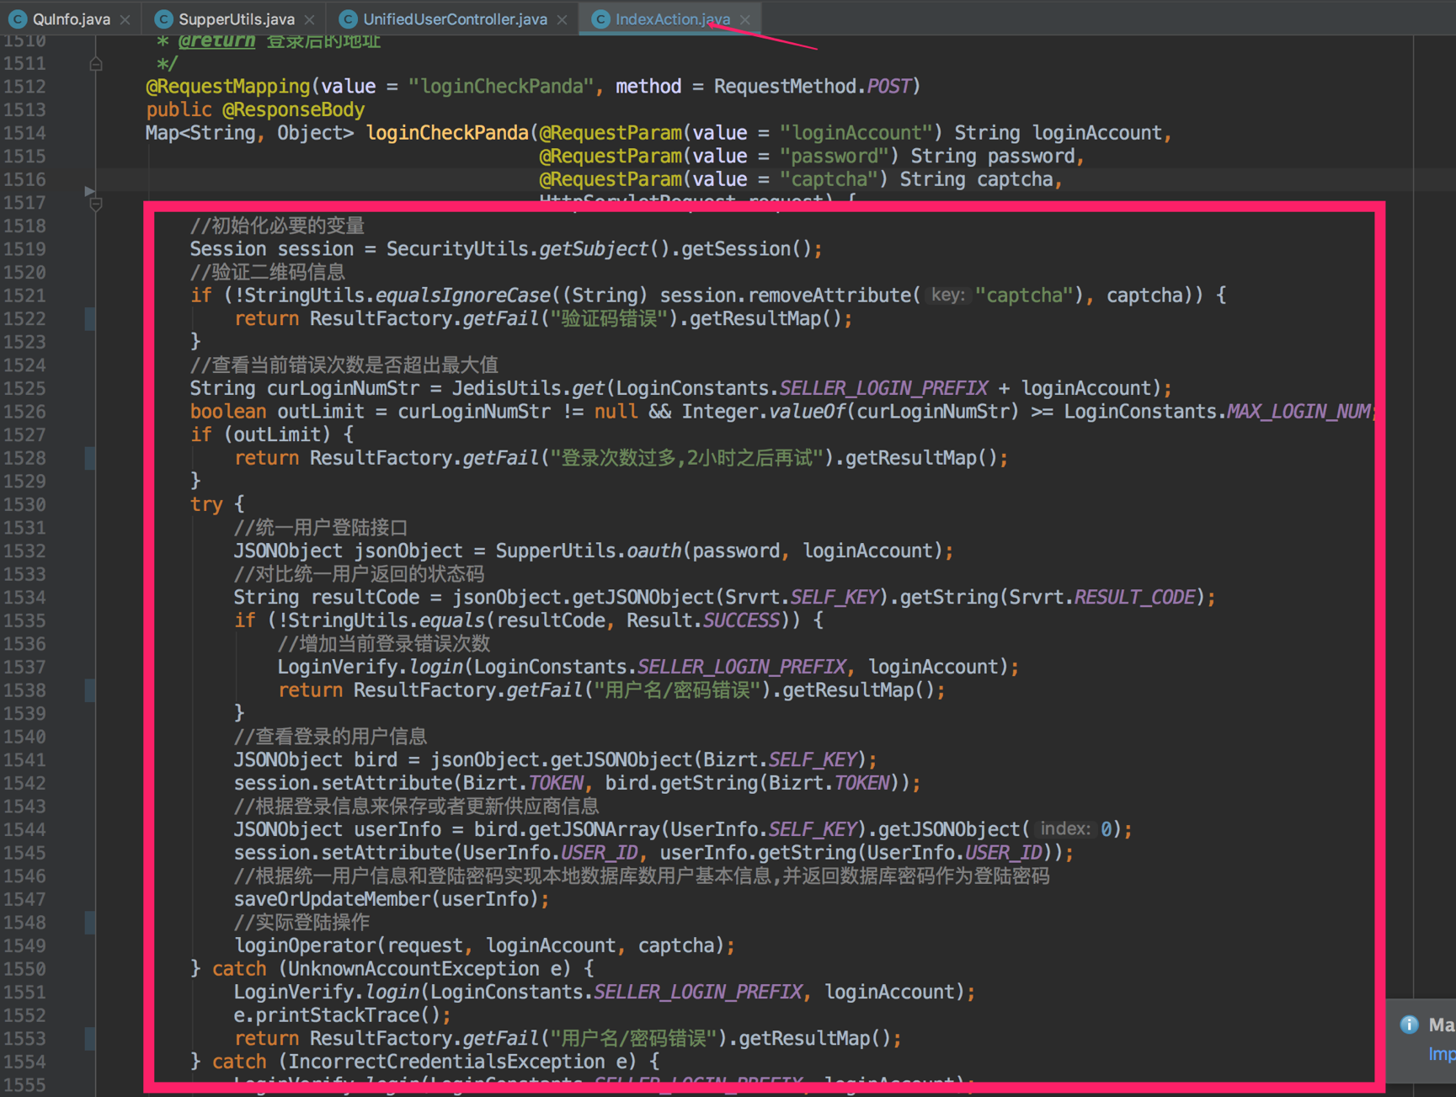Viewport: 1456px width, 1097px height.
Task: Click saveOrUpdateMember call on line 1547
Action: (333, 900)
